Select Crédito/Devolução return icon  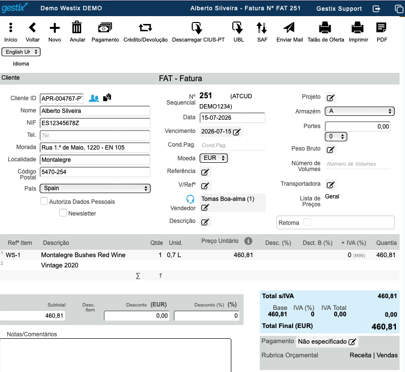tap(145, 28)
